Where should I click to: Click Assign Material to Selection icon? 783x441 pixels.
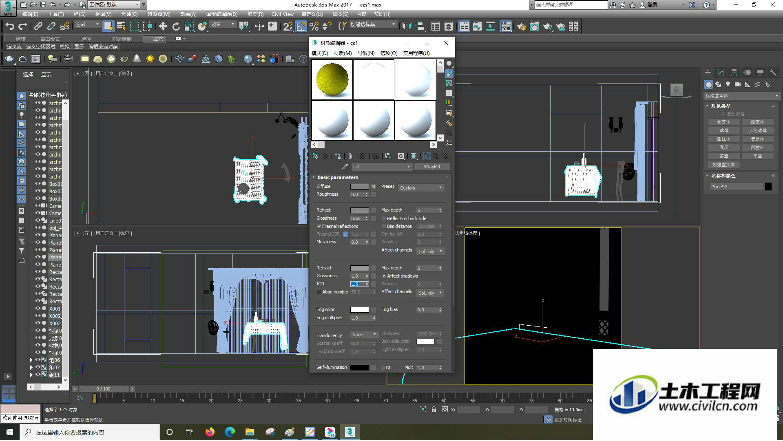[x=338, y=156]
